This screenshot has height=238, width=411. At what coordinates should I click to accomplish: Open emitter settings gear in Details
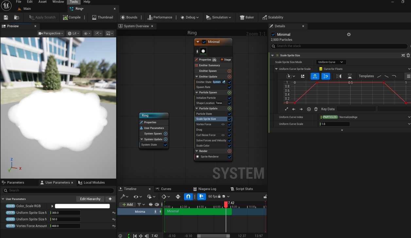tap(349, 34)
